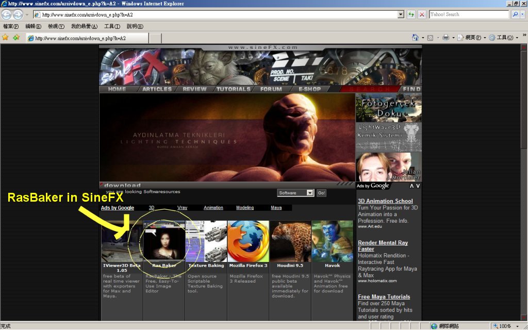Viewport: 528px width, 330px height.
Task: Open Favorites Center with the yellow star
Action: [x=5, y=37]
